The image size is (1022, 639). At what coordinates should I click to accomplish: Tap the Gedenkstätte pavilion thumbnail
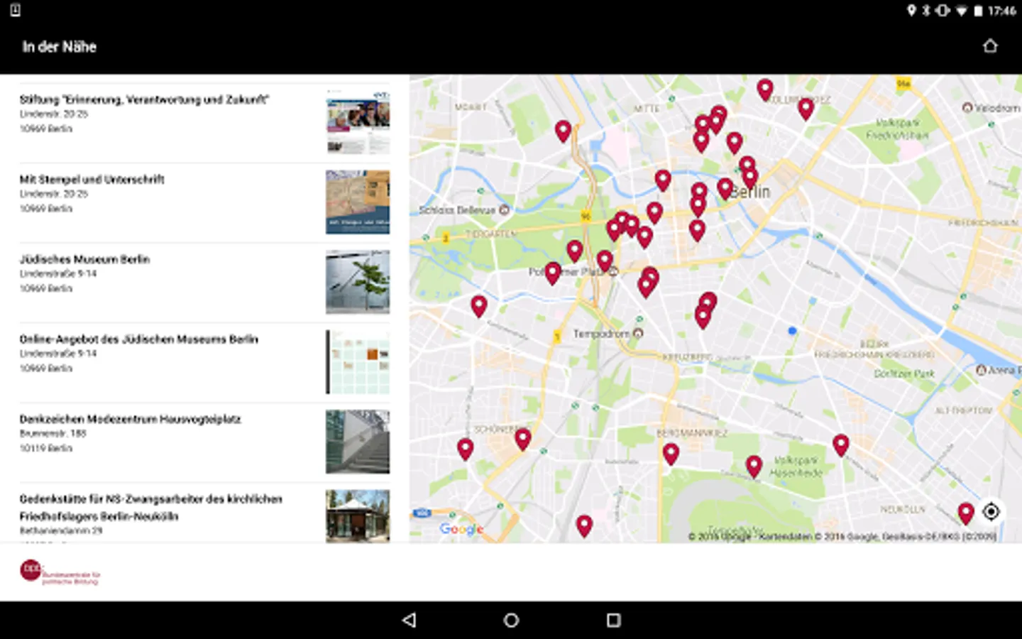[x=358, y=516]
